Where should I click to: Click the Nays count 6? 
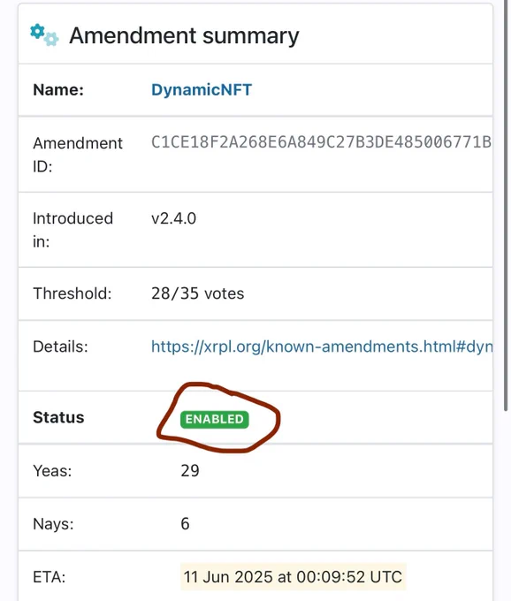(x=185, y=523)
